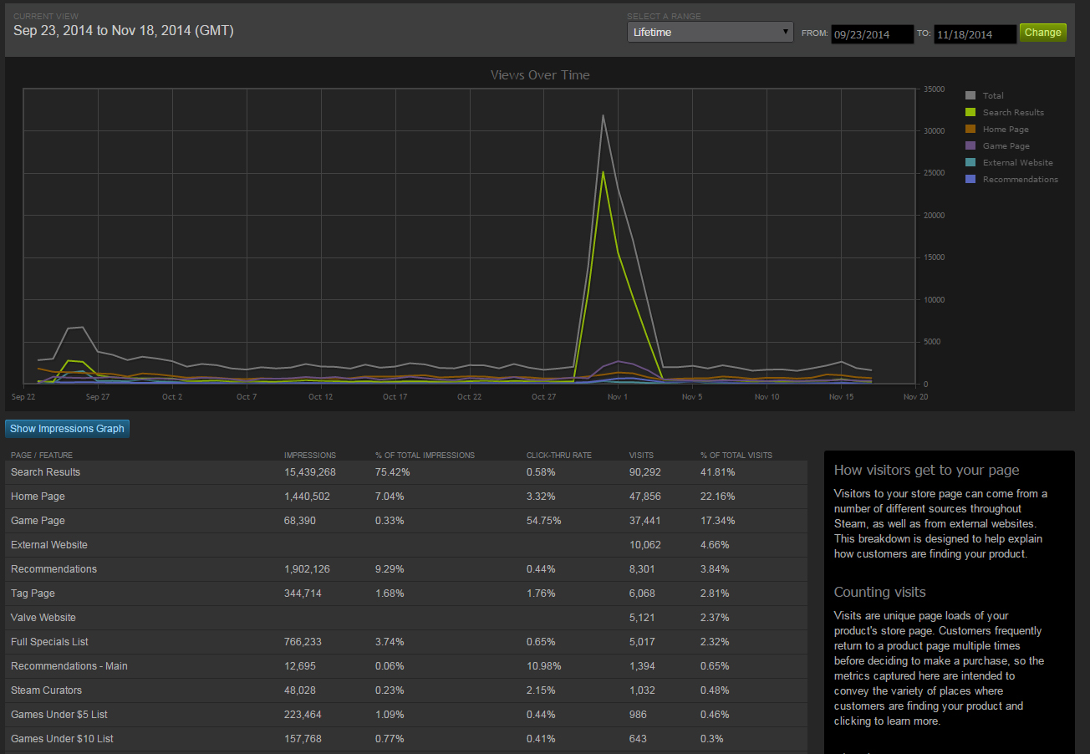The width and height of the screenshot is (1090, 754).
Task: Click the teal External Website legend swatch
Action: tap(970, 162)
